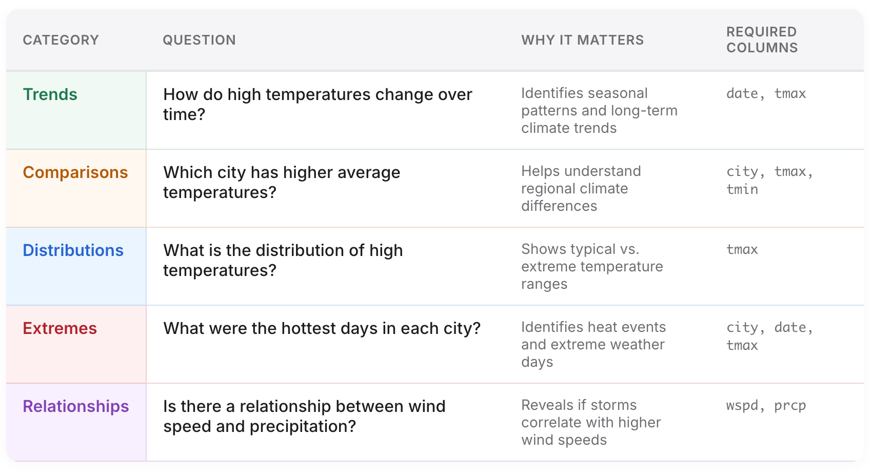
Task: Click the CATEGORY column header
Action: point(61,40)
